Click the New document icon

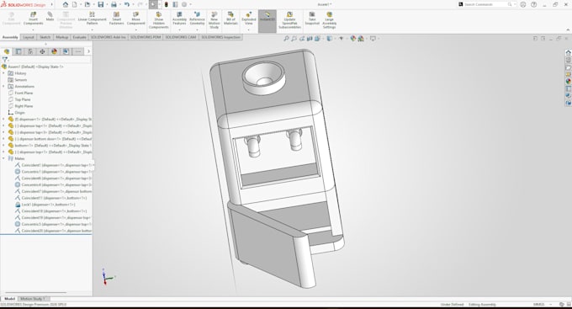pyautogui.click(x=75, y=4)
